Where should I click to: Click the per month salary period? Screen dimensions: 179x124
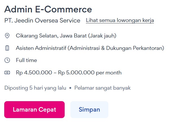pos(109,73)
